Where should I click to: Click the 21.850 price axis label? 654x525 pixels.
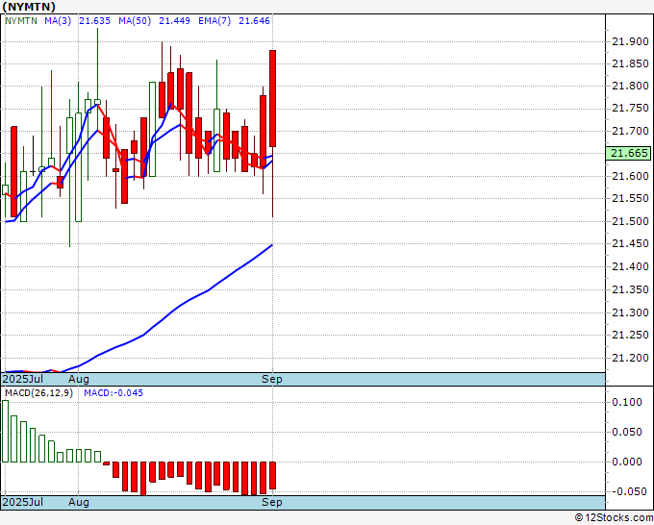pos(630,63)
